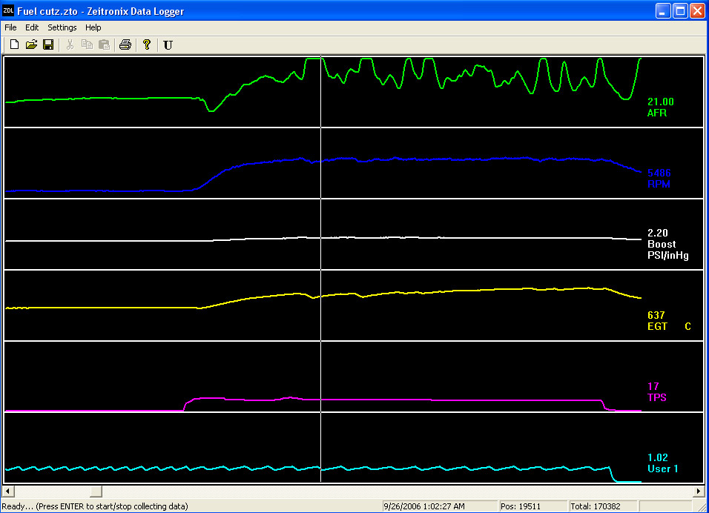The width and height of the screenshot is (709, 513).
Task: Open the Help menu
Action: pyautogui.click(x=93, y=27)
